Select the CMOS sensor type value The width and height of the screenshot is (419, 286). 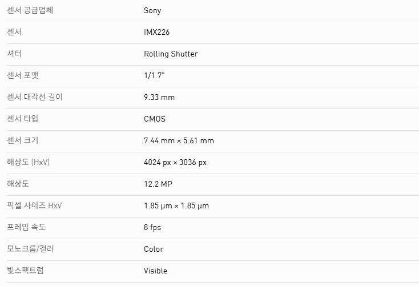155,119
